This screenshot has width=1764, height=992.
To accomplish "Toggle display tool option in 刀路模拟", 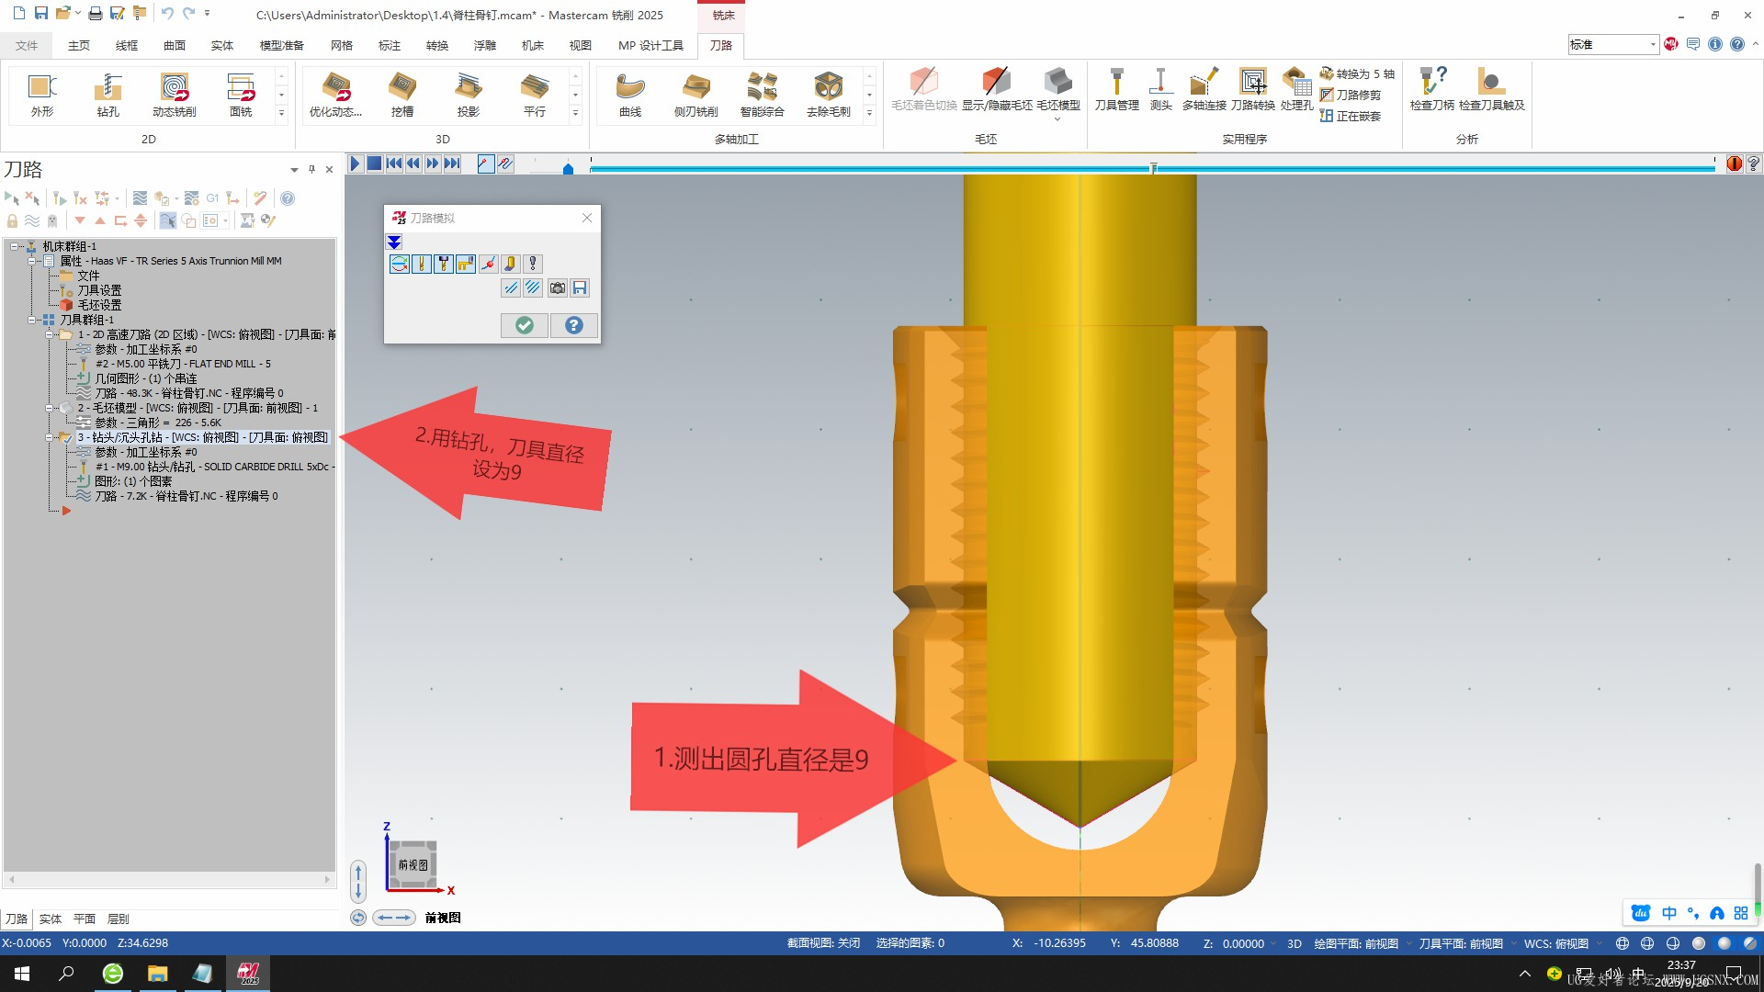I will (x=422, y=265).
